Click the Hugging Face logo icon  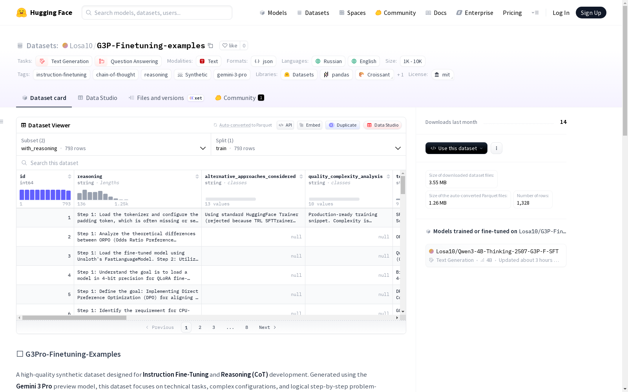[x=22, y=13]
